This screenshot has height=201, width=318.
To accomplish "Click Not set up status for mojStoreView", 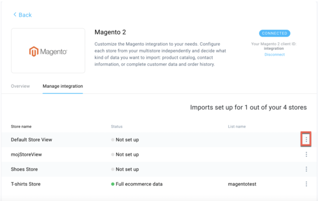I will pos(127,154).
